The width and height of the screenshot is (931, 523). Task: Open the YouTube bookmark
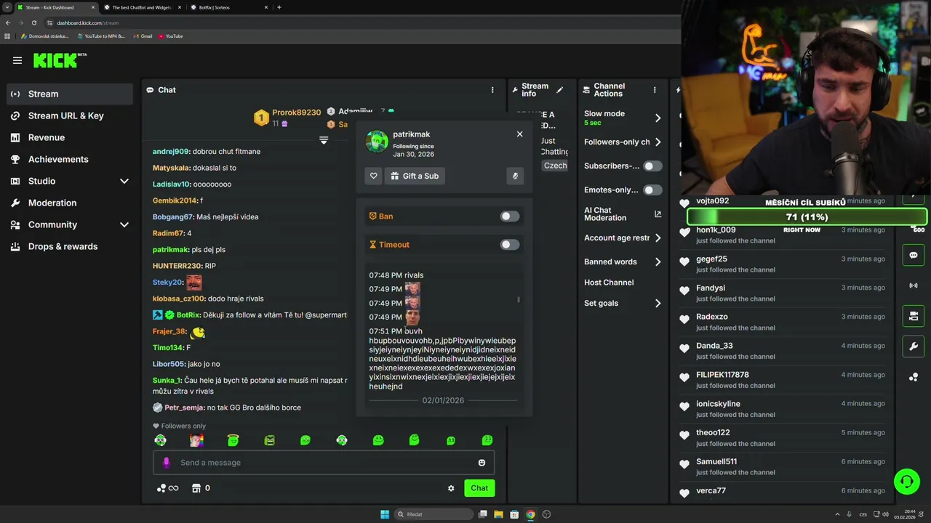click(x=171, y=36)
